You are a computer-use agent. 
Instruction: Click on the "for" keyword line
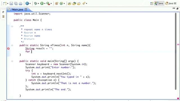coord(28,52)
